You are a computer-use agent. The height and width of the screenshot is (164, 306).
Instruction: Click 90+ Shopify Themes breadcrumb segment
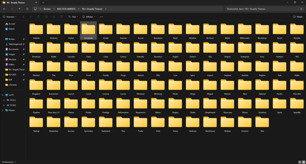tap(92, 9)
